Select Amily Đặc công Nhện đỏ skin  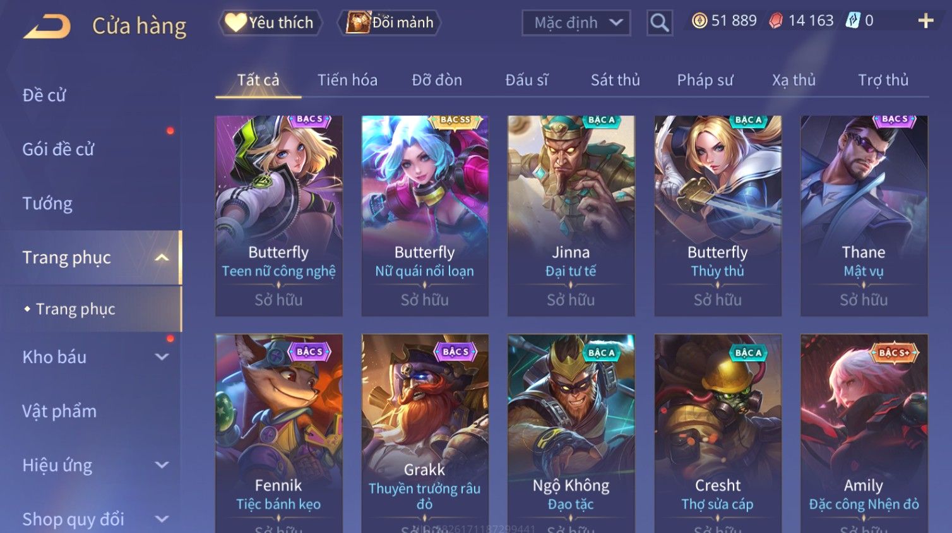point(864,433)
